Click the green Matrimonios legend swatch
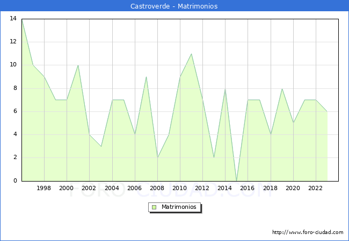 pos(154,207)
